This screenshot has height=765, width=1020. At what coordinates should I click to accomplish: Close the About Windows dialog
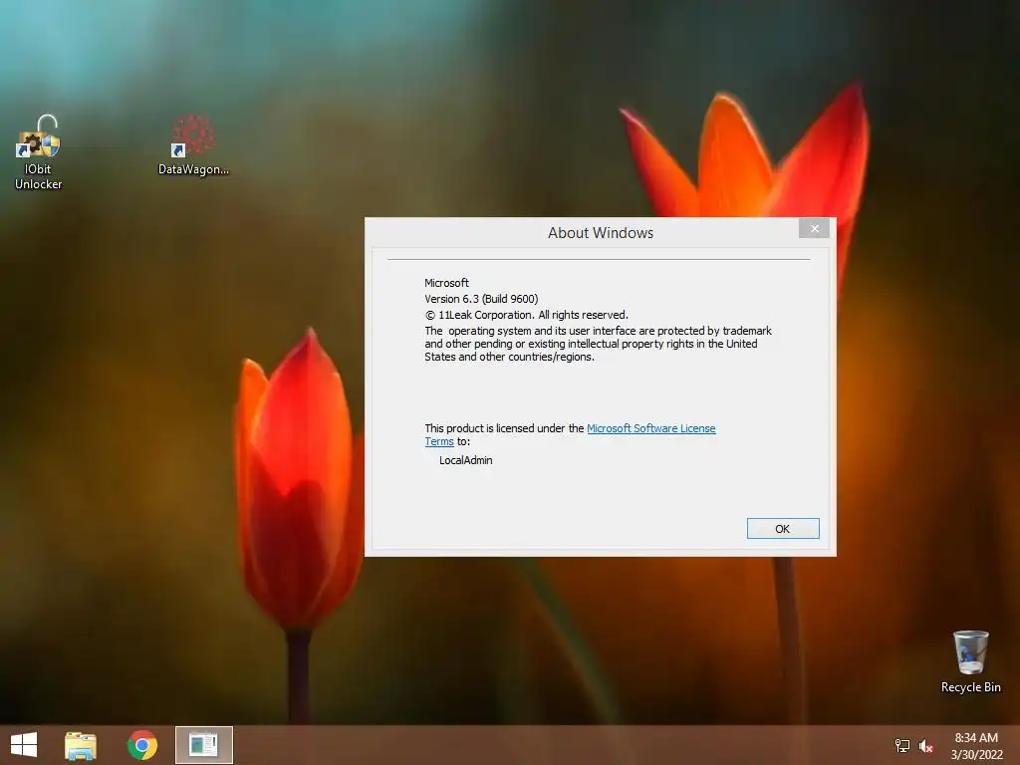point(814,228)
